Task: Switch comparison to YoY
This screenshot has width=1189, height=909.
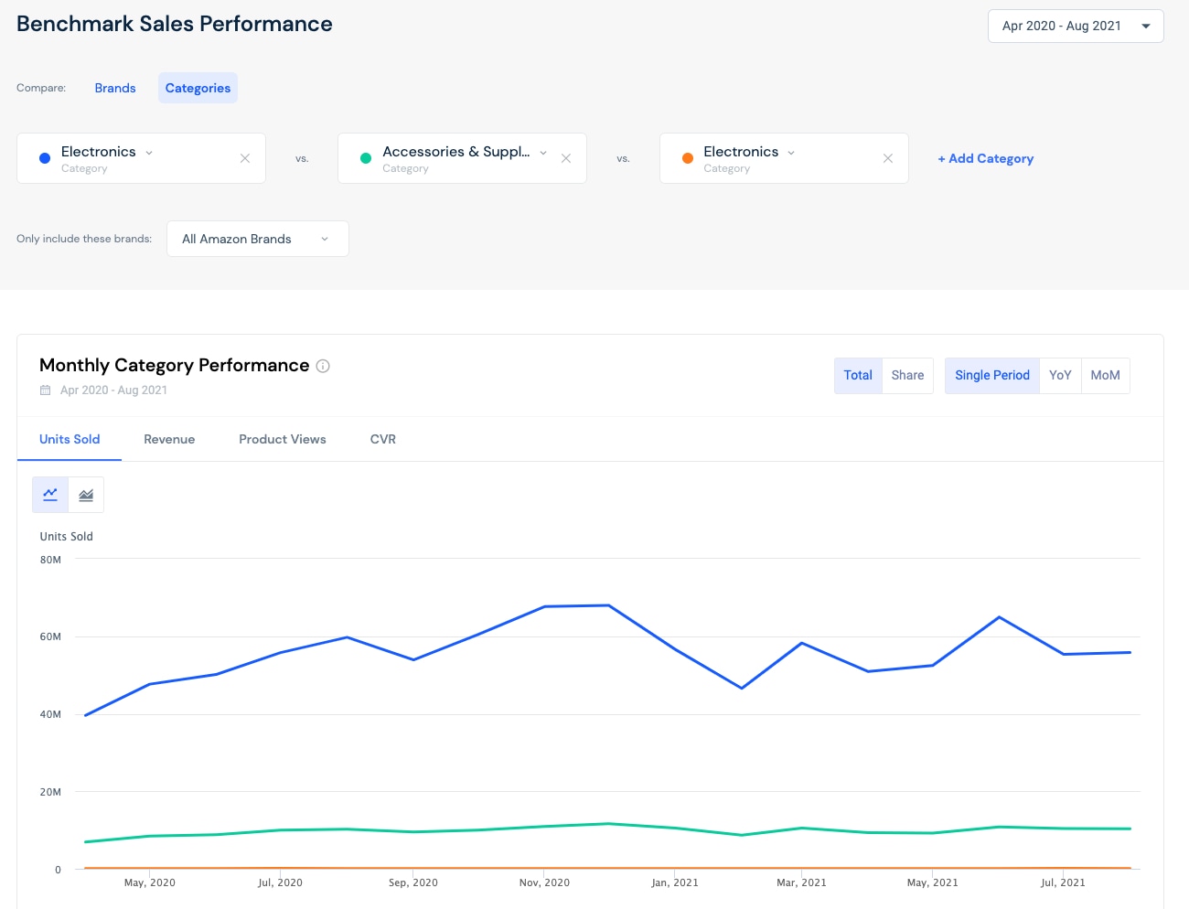Action: point(1060,375)
